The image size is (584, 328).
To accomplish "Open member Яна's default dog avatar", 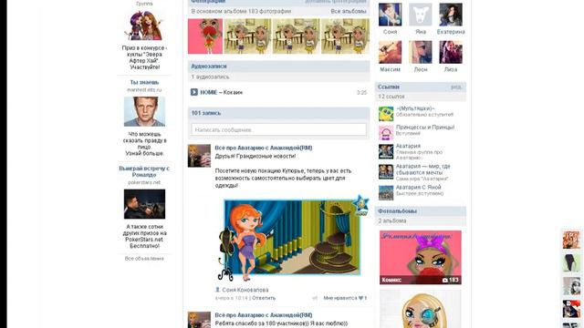I will (421, 15).
